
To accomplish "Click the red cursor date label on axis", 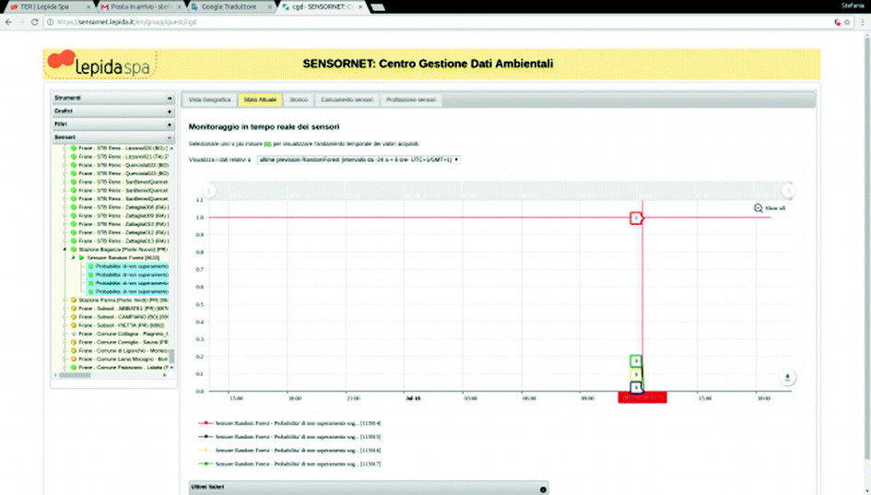I will (x=642, y=397).
